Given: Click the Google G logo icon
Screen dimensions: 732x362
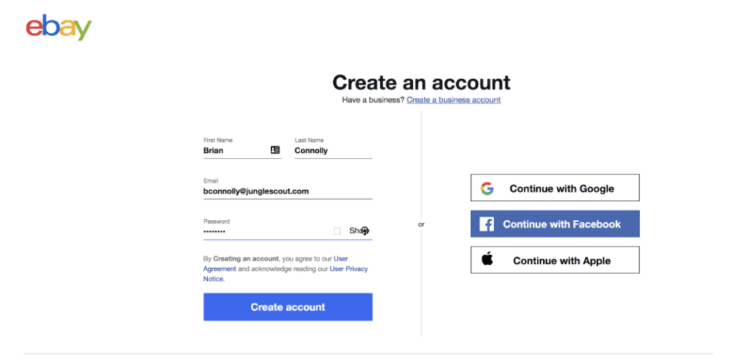Looking at the screenshot, I should (488, 188).
